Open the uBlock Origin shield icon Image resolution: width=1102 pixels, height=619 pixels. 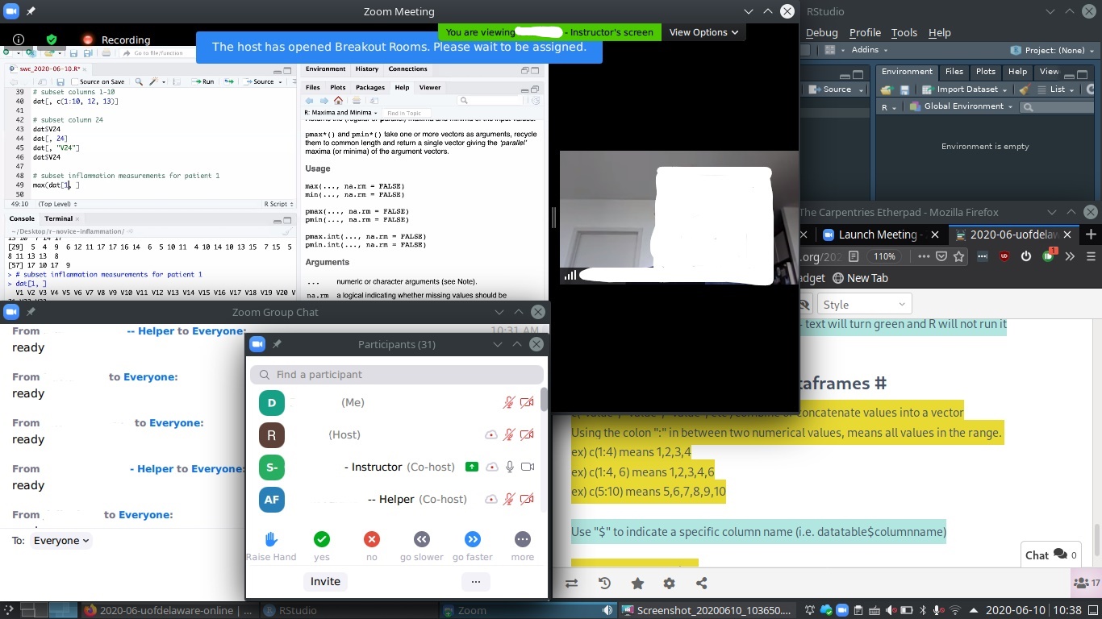pyautogui.click(x=1003, y=256)
